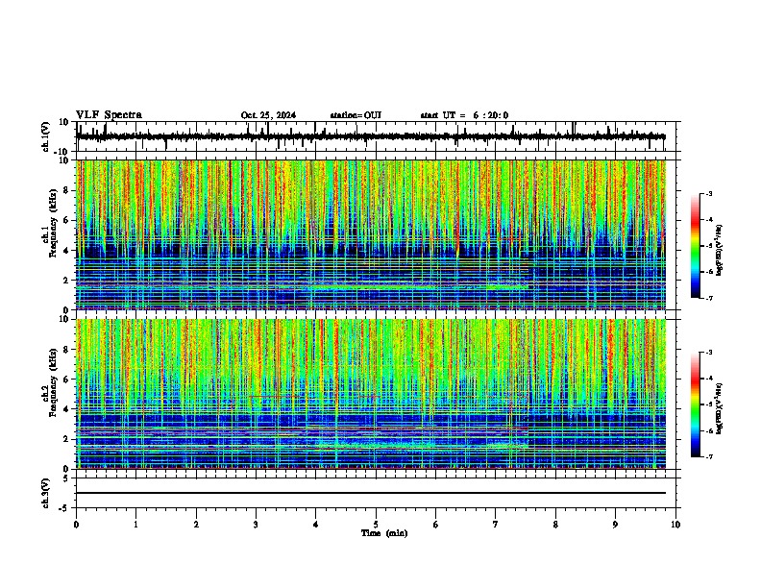Select the "start UT = 6 :20: 0" text
Screen dimensions: 761x588
click(464, 115)
